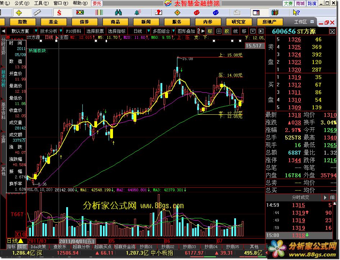340x260 pixels.
Task: Click the striped color bars icon
Action: tap(99, 13)
